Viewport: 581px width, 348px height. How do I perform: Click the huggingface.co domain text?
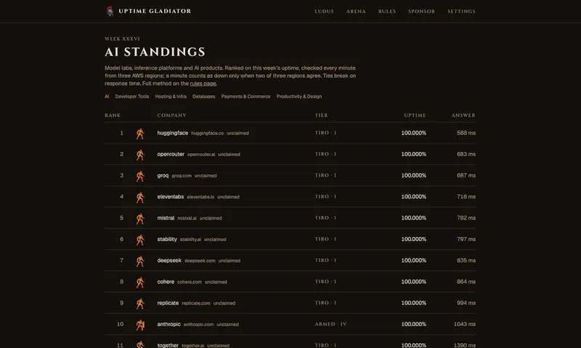tap(208, 133)
